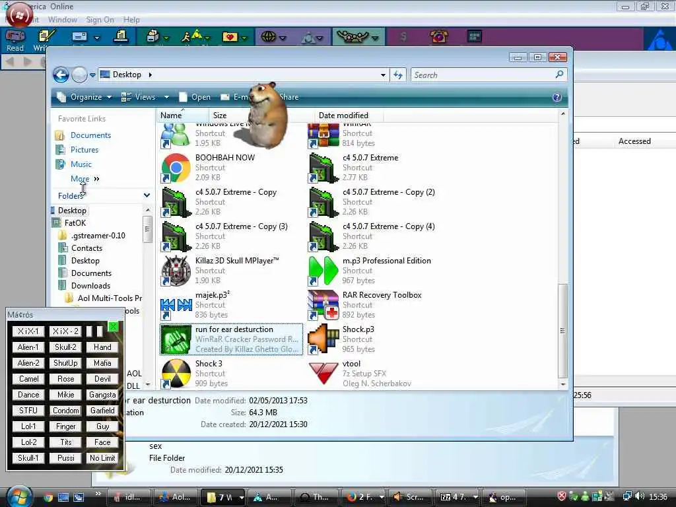Click Garfield macro button
The height and width of the screenshot is (507, 676).
click(102, 411)
